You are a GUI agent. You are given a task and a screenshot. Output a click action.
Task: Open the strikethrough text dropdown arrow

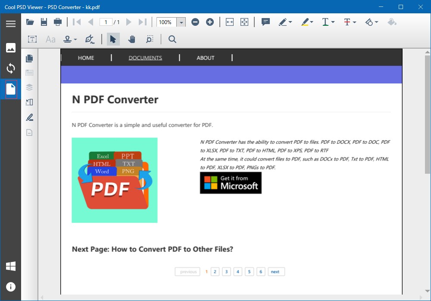click(x=354, y=22)
